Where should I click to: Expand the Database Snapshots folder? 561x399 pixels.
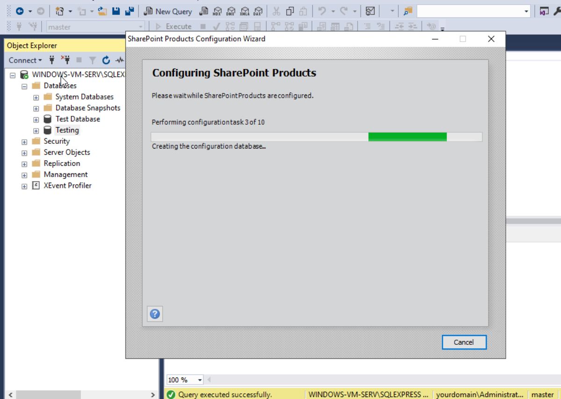point(36,108)
